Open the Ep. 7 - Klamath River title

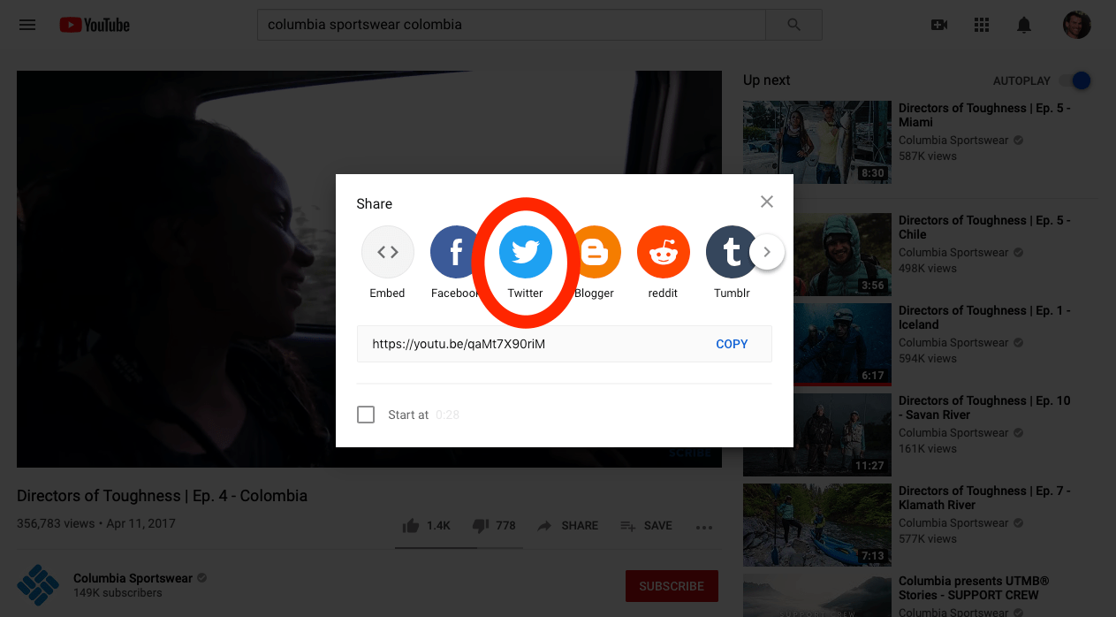pos(985,498)
